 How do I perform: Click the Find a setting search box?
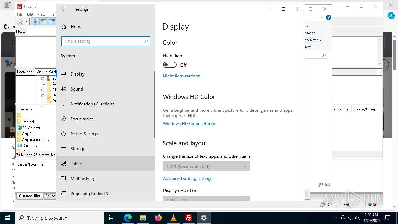[106, 41]
